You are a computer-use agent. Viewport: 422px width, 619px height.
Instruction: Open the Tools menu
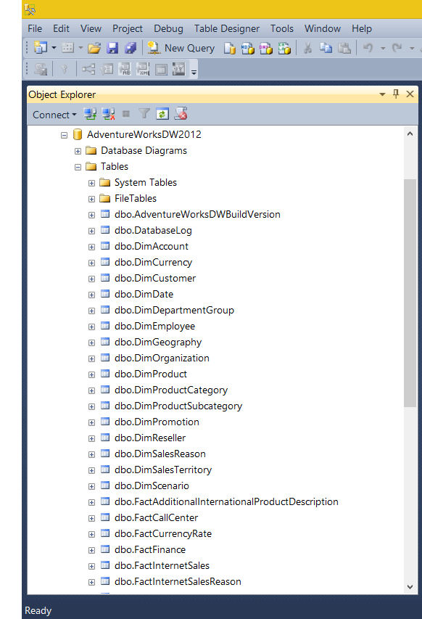tap(281, 29)
